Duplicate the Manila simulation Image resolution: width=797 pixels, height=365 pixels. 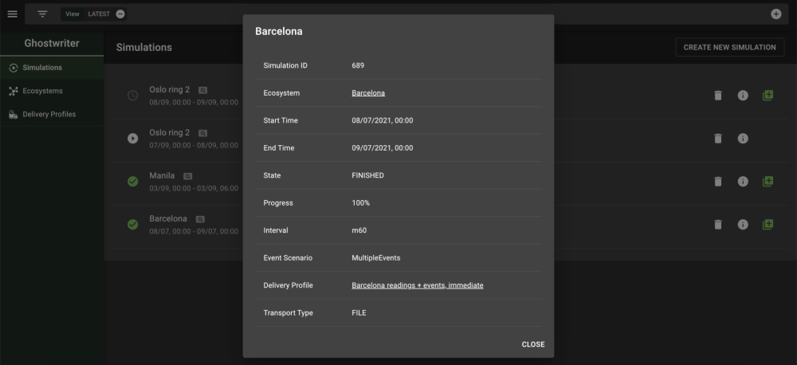pos(768,182)
